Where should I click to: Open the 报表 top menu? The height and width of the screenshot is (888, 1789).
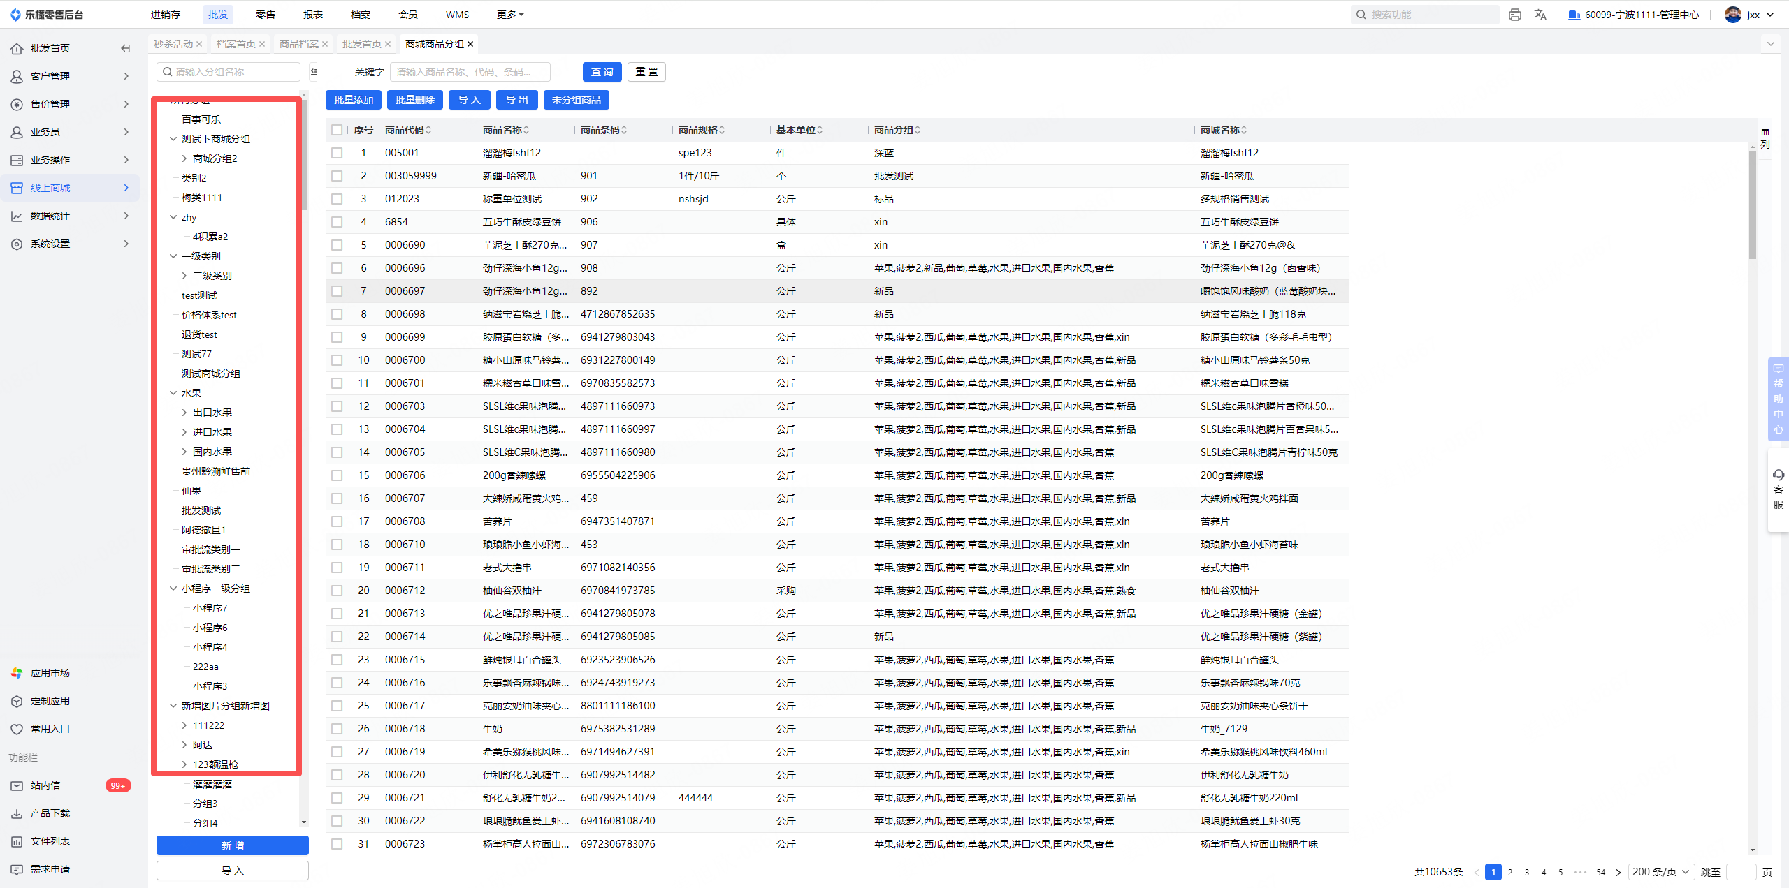312,15
